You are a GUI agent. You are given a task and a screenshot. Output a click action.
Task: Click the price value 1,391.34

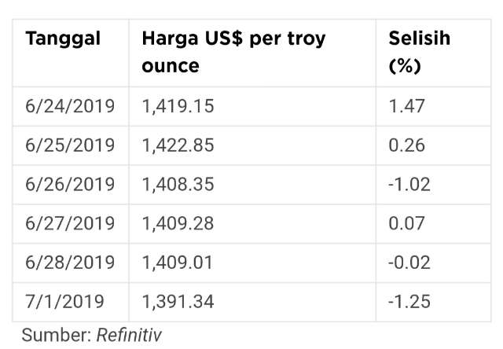tap(178, 302)
